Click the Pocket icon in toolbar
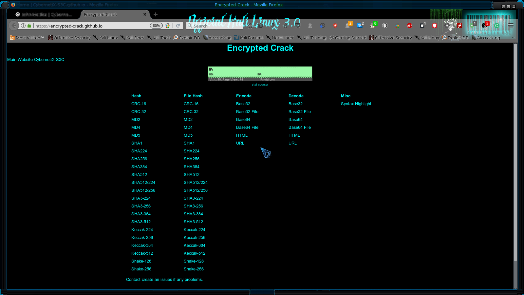This screenshot has width=524, height=295. point(297,26)
